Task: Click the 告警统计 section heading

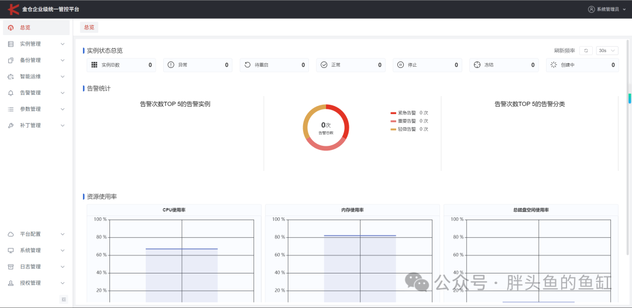Action: coord(99,88)
